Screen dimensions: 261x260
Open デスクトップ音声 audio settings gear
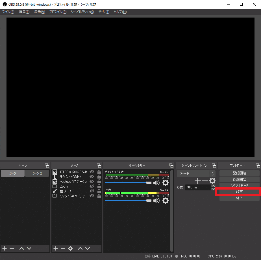click(165, 183)
